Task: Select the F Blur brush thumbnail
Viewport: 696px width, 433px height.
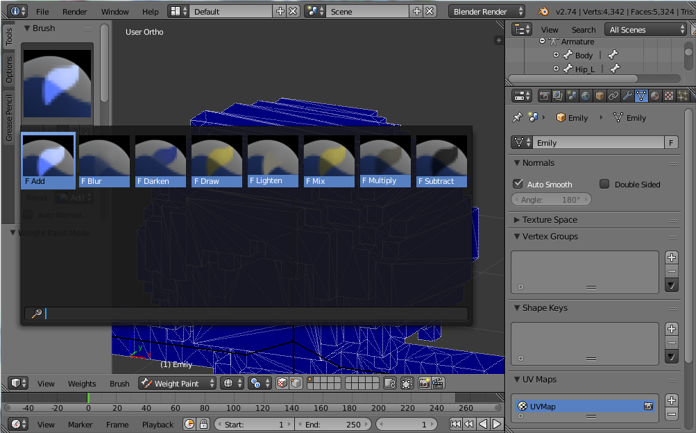Action: pos(104,161)
